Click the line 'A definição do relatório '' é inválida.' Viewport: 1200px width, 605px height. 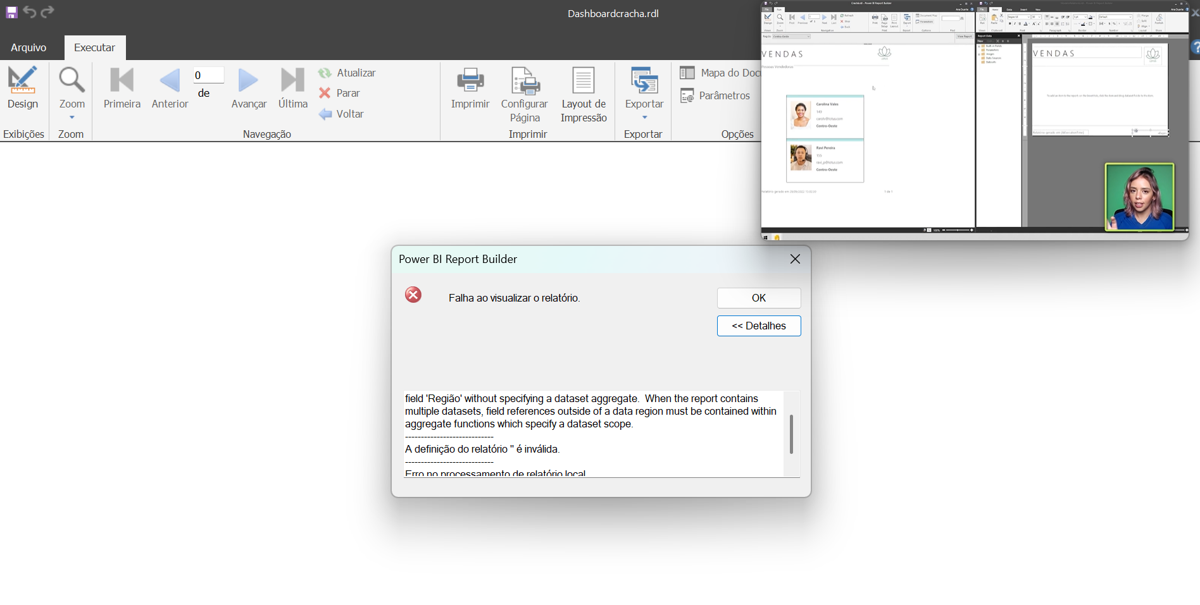coord(482,449)
